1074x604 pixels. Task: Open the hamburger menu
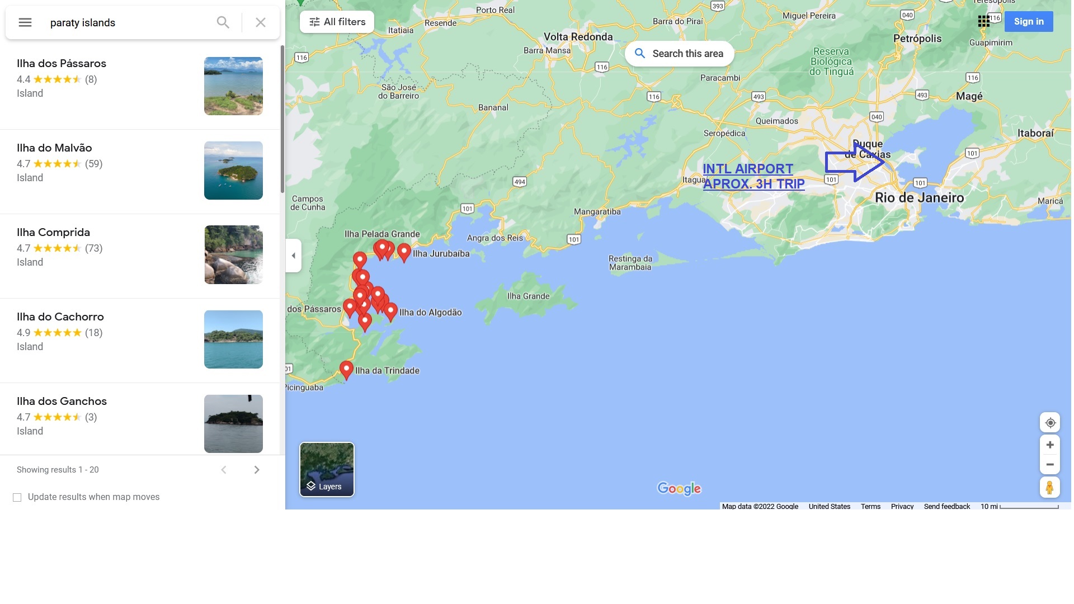tap(25, 22)
